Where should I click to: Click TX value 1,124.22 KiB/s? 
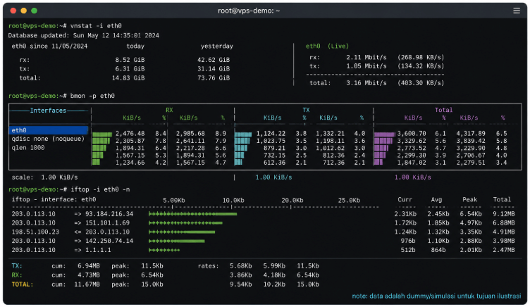pos(271,133)
